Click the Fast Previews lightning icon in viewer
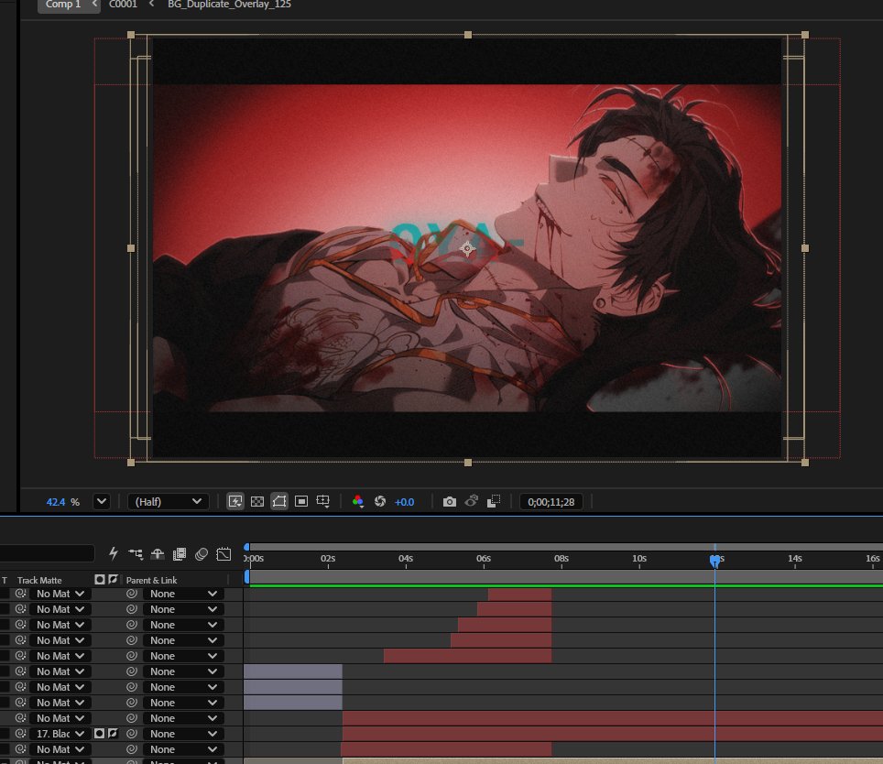 click(x=234, y=501)
